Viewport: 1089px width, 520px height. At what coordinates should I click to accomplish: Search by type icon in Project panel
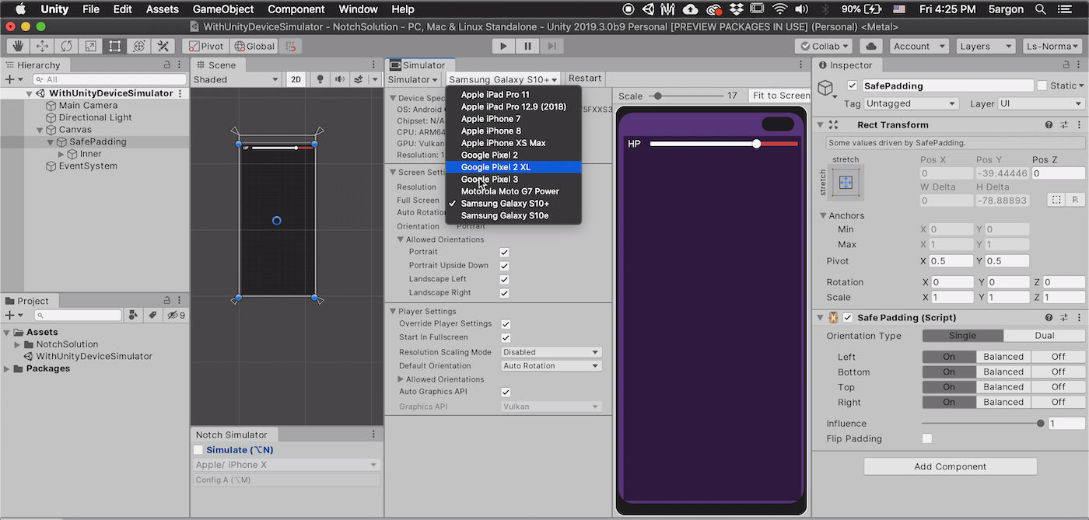[133, 315]
